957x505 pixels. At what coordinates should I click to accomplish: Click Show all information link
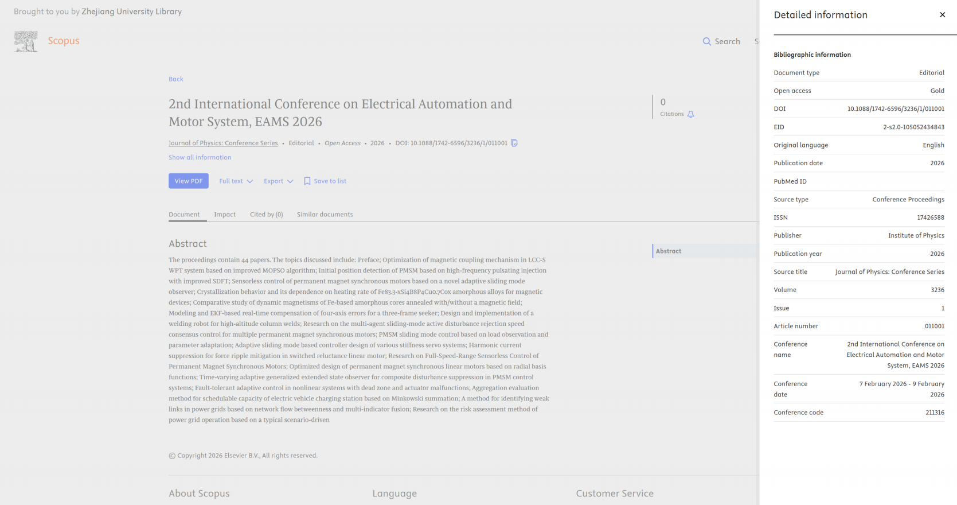[x=200, y=157]
